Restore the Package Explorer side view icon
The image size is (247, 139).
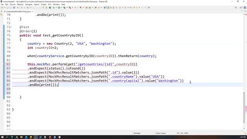coord(2,15)
